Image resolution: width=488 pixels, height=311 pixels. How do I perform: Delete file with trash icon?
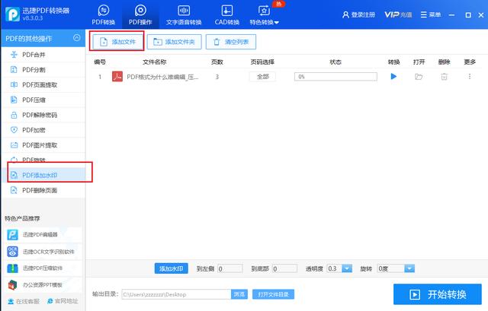(x=444, y=76)
